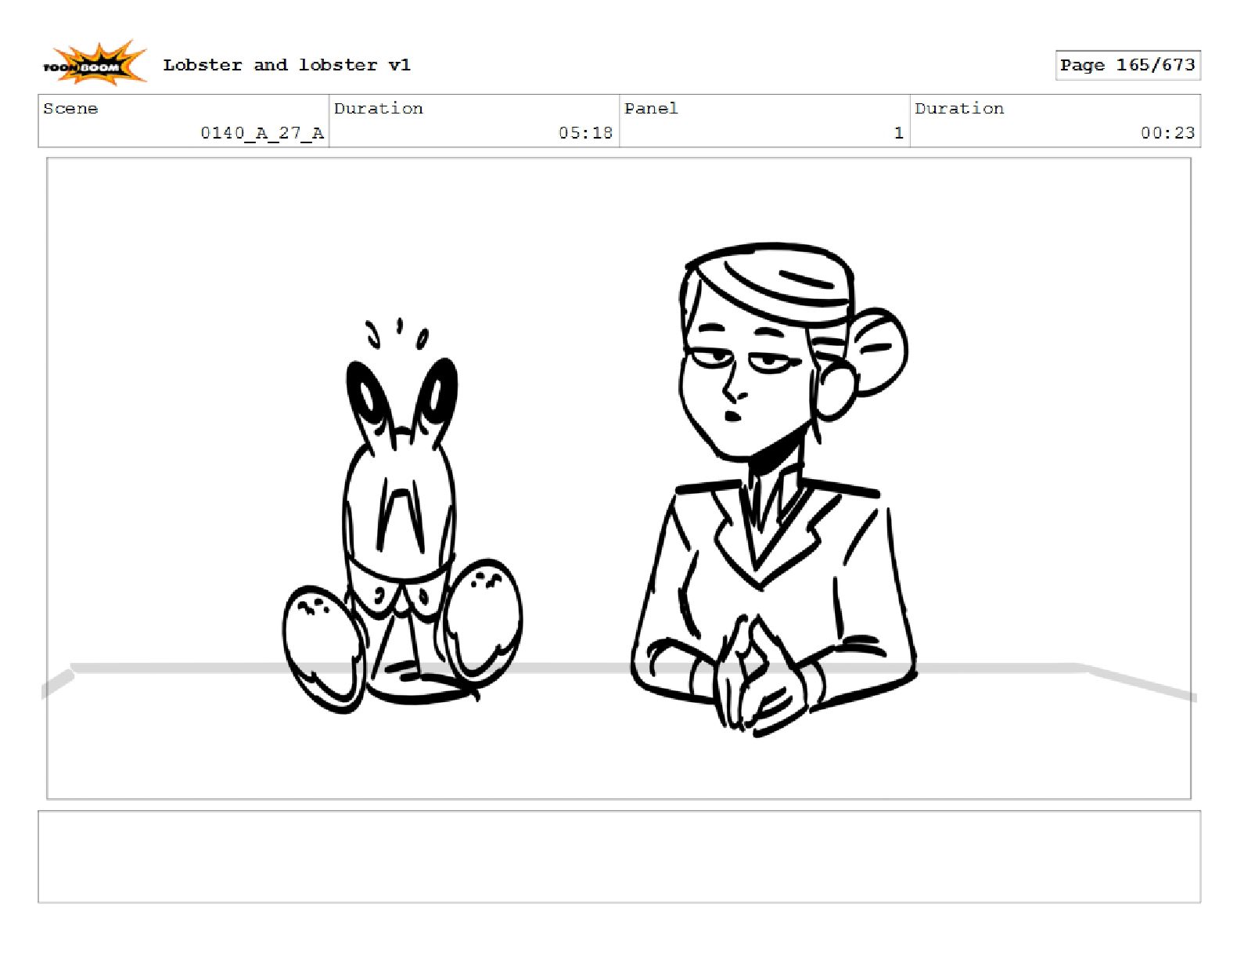
Task: Click the lobster character in the storyboard panel
Action: click(401, 517)
